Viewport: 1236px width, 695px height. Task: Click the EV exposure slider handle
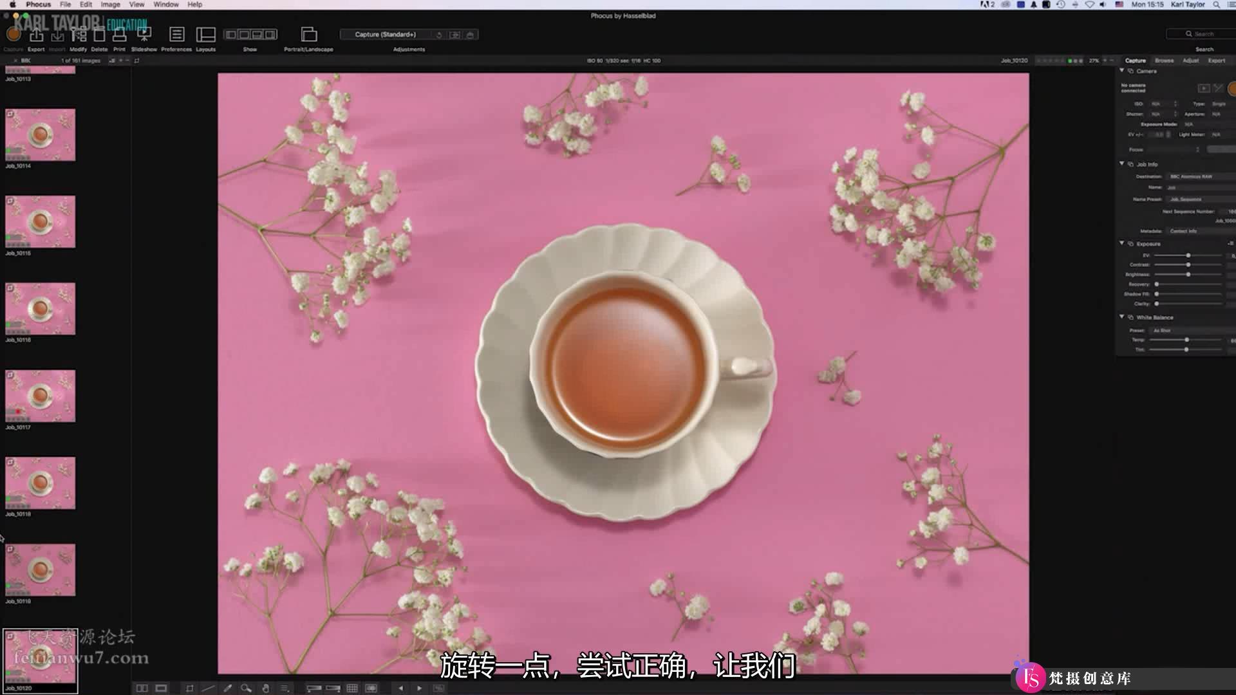click(1188, 255)
